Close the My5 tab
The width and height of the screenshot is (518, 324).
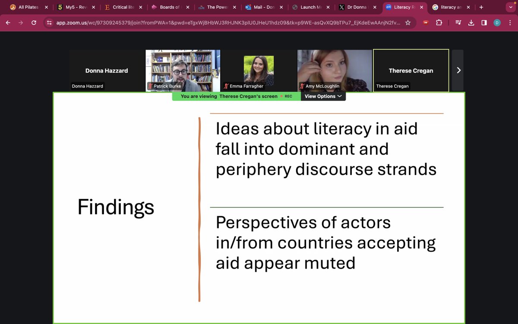pyautogui.click(x=94, y=7)
